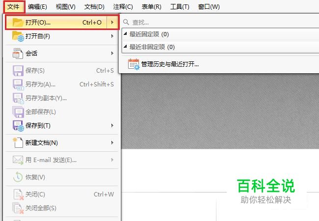Image resolution: width=319 pixels, height=221 pixels.
Task: Click the 管理历史 calendar gear icon
Action: [133, 64]
